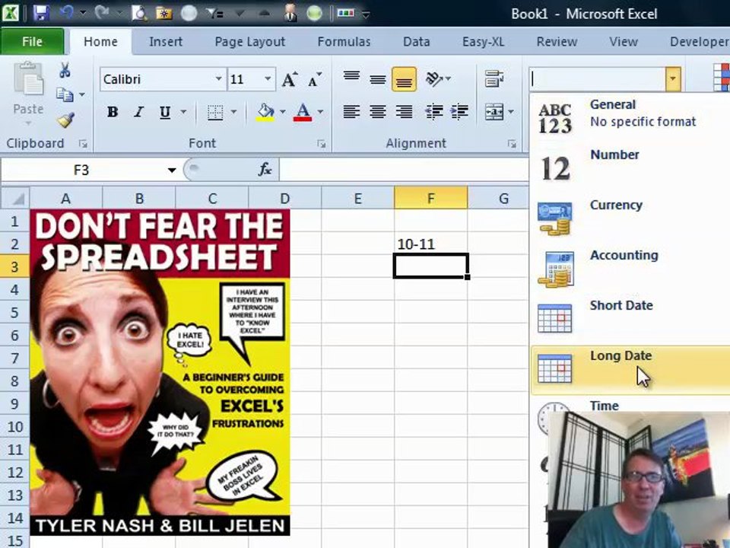Image resolution: width=730 pixels, height=548 pixels.
Task: Increase font size with Grow Font icon
Action: [x=290, y=80]
